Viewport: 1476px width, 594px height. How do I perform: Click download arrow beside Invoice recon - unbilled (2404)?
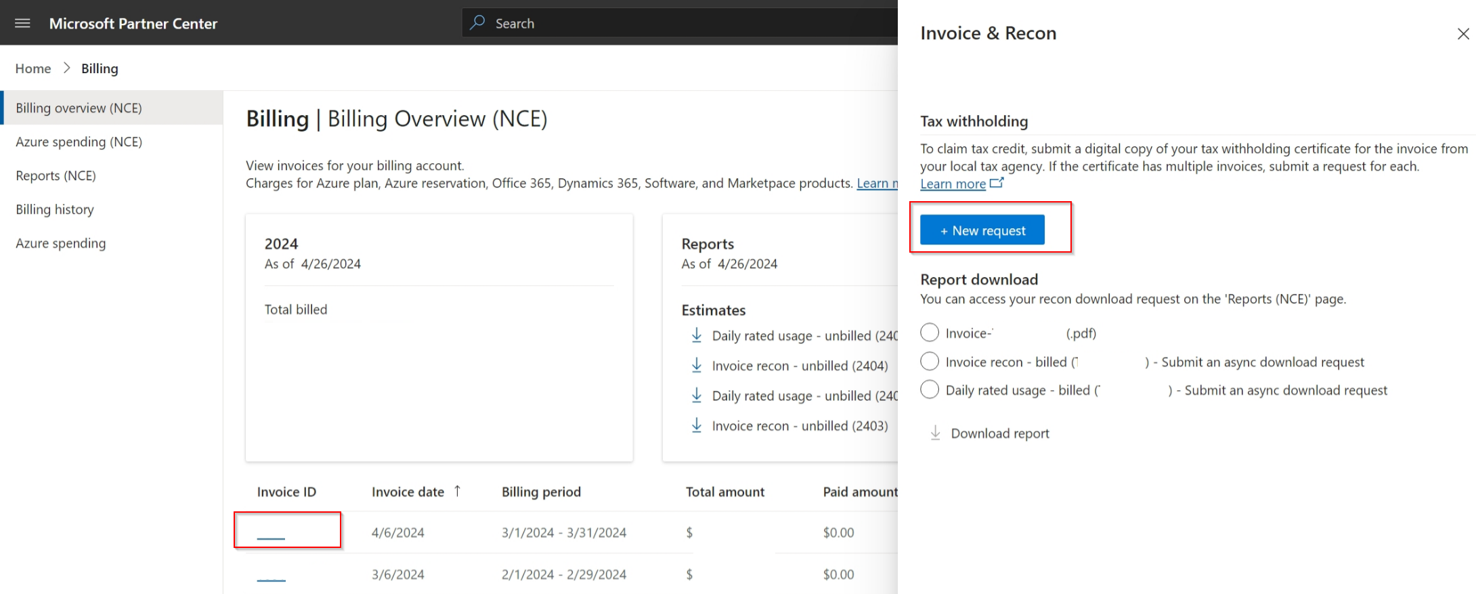tap(696, 365)
